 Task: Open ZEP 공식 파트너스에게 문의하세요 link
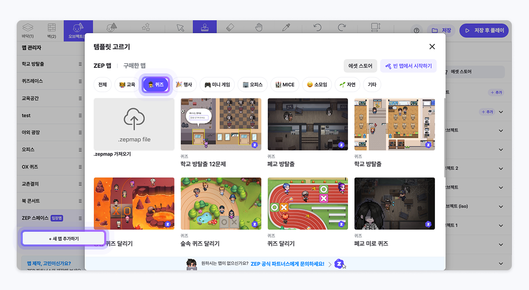pyautogui.click(x=287, y=264)
